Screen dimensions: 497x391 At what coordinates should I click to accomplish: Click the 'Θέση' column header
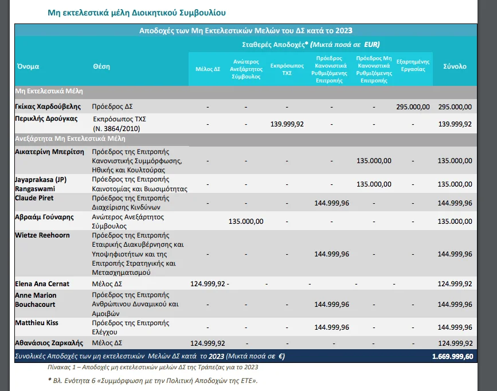click(101, 66)
